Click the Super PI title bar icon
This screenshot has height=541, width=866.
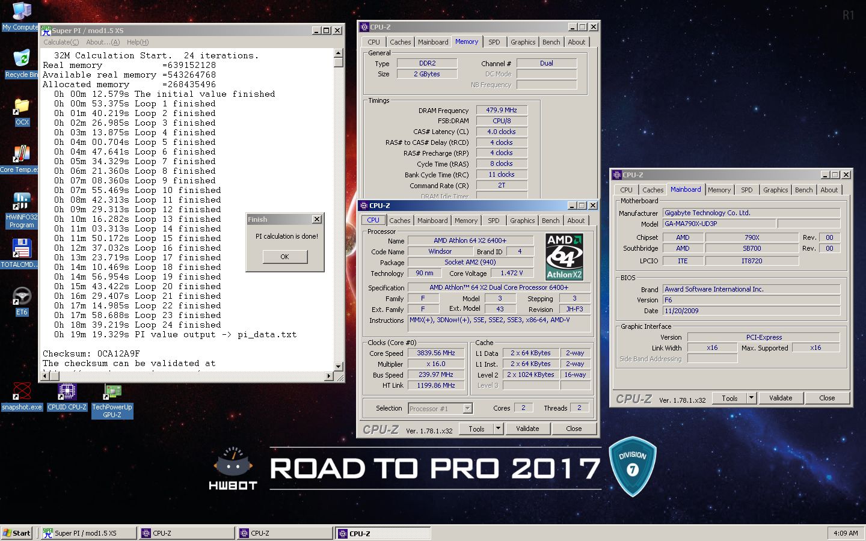[46, 30]
